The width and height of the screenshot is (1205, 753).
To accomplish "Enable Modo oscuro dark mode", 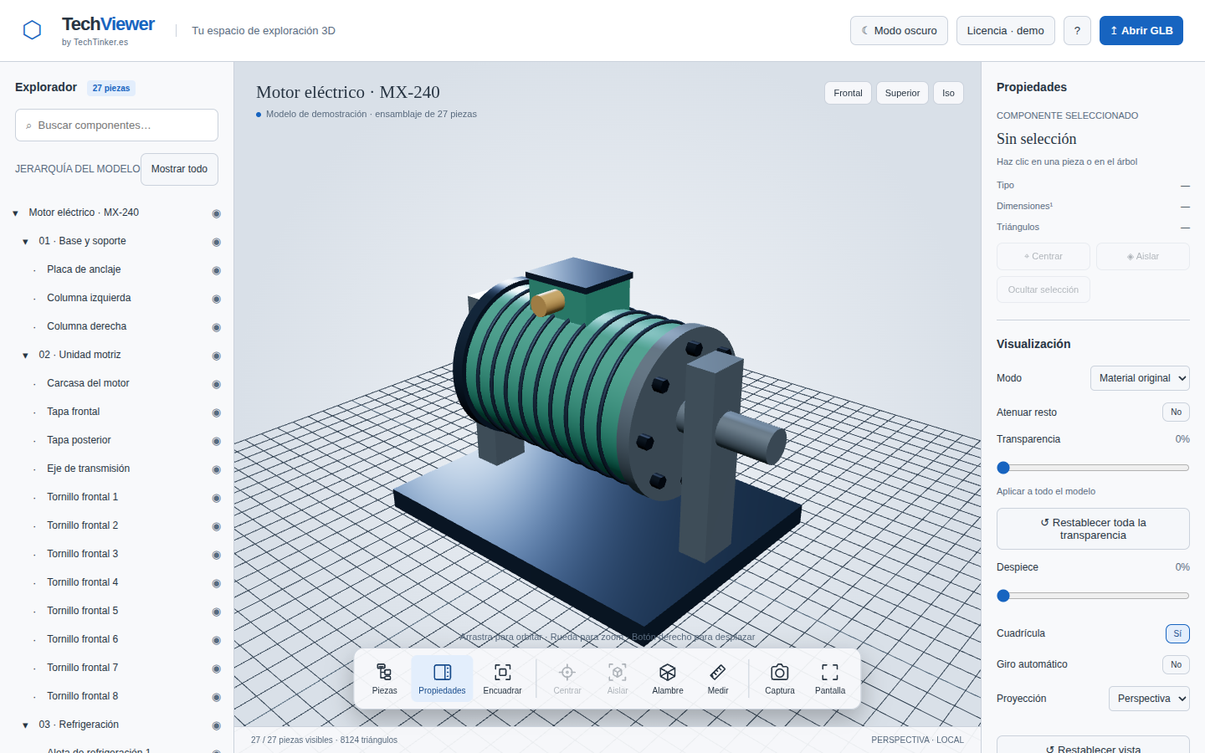I will 899,30.
